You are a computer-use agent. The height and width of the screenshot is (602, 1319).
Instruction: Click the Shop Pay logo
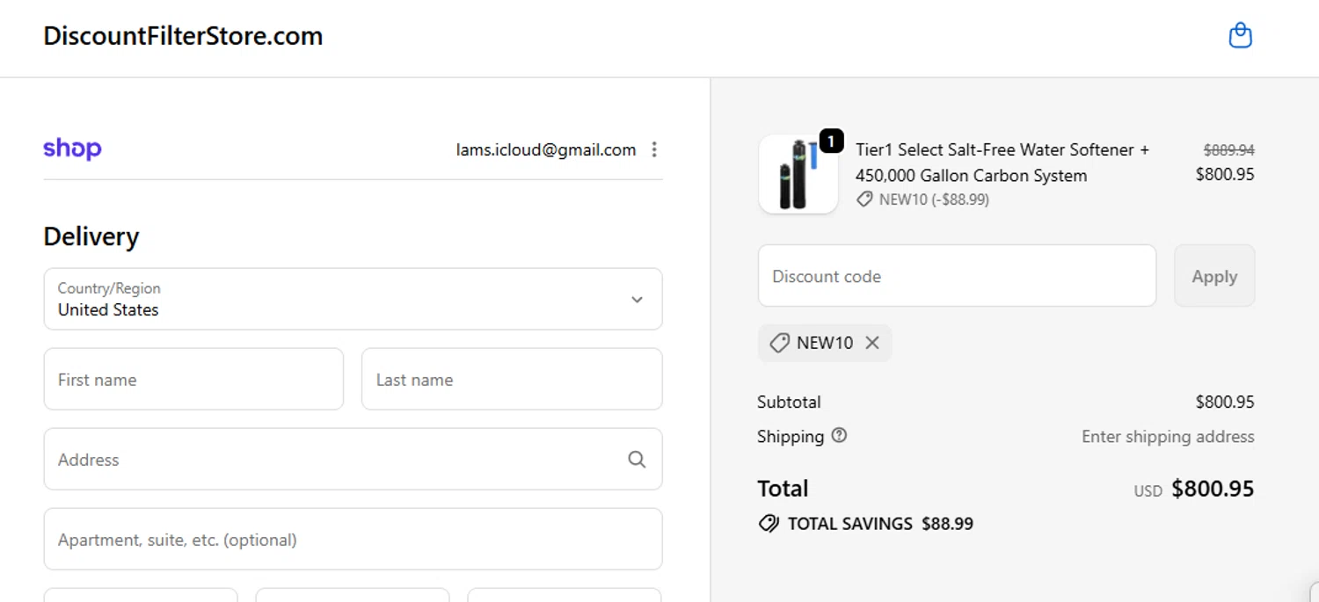(x=72, y=149)
